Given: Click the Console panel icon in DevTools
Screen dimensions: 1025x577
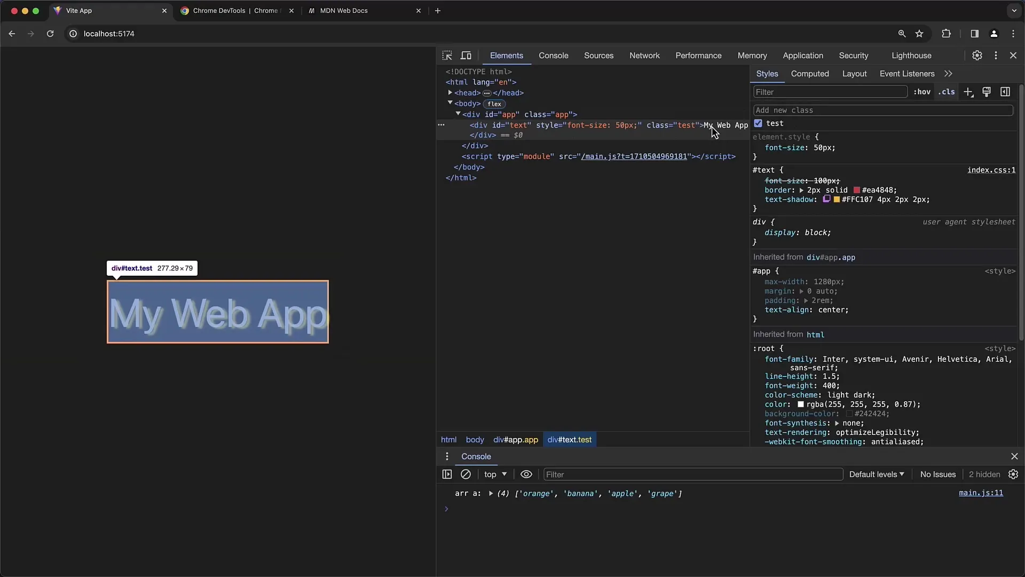Looking at the screenshot, I should [553, 56].
